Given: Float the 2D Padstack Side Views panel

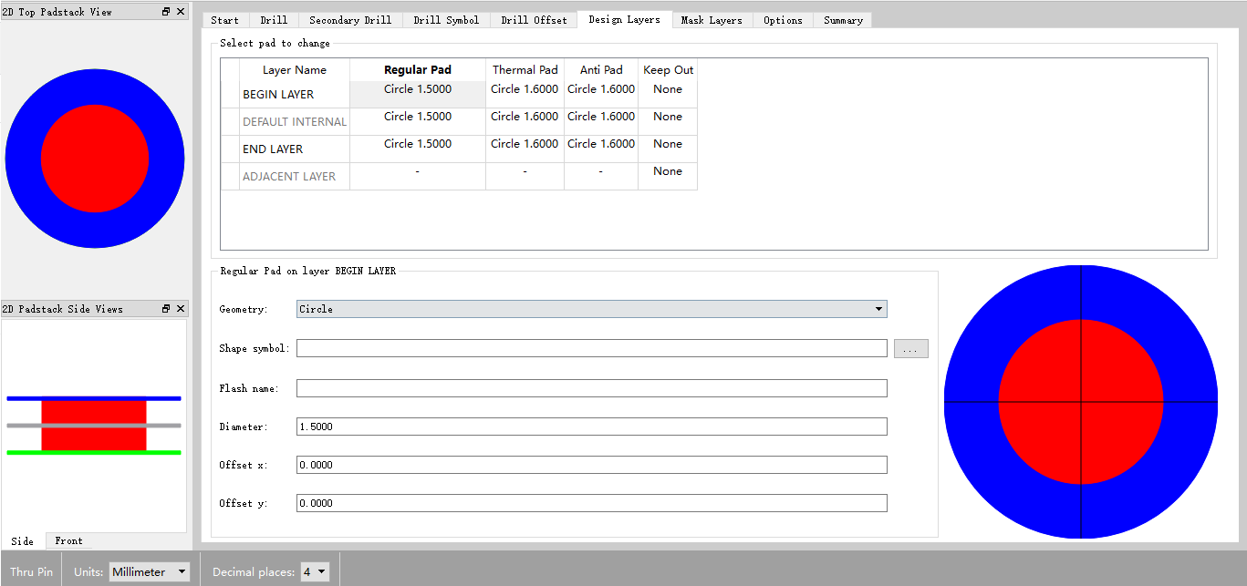Looking at the screenshot, I should click(166, 309).
